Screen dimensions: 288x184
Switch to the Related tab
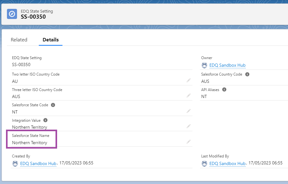[x=19, y=40]
